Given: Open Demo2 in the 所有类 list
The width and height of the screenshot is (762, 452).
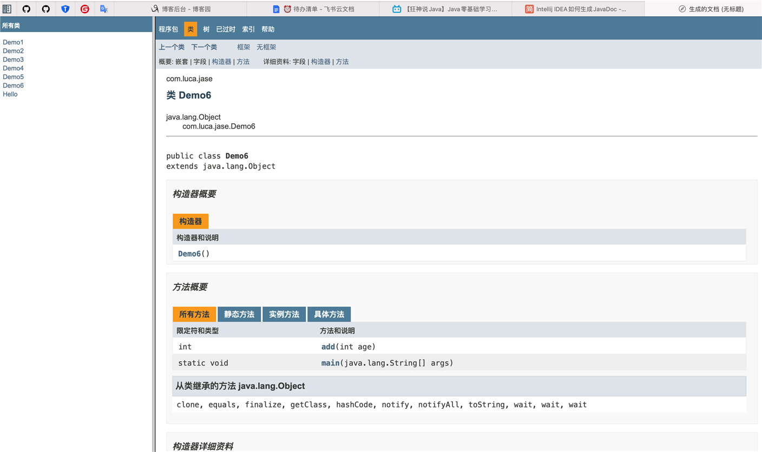Looking at the screenshot, I should [x=13, y=51].
